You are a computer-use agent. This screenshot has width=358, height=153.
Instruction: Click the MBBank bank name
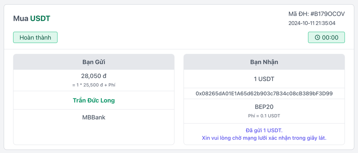pos(94,118)
